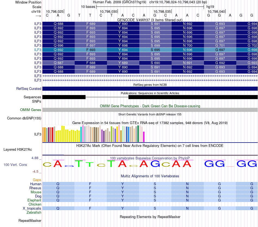Click the Y 698 codon cell
Image resolution: width=258 pixels, height=227 pixels.
click(x=123, y=45)
